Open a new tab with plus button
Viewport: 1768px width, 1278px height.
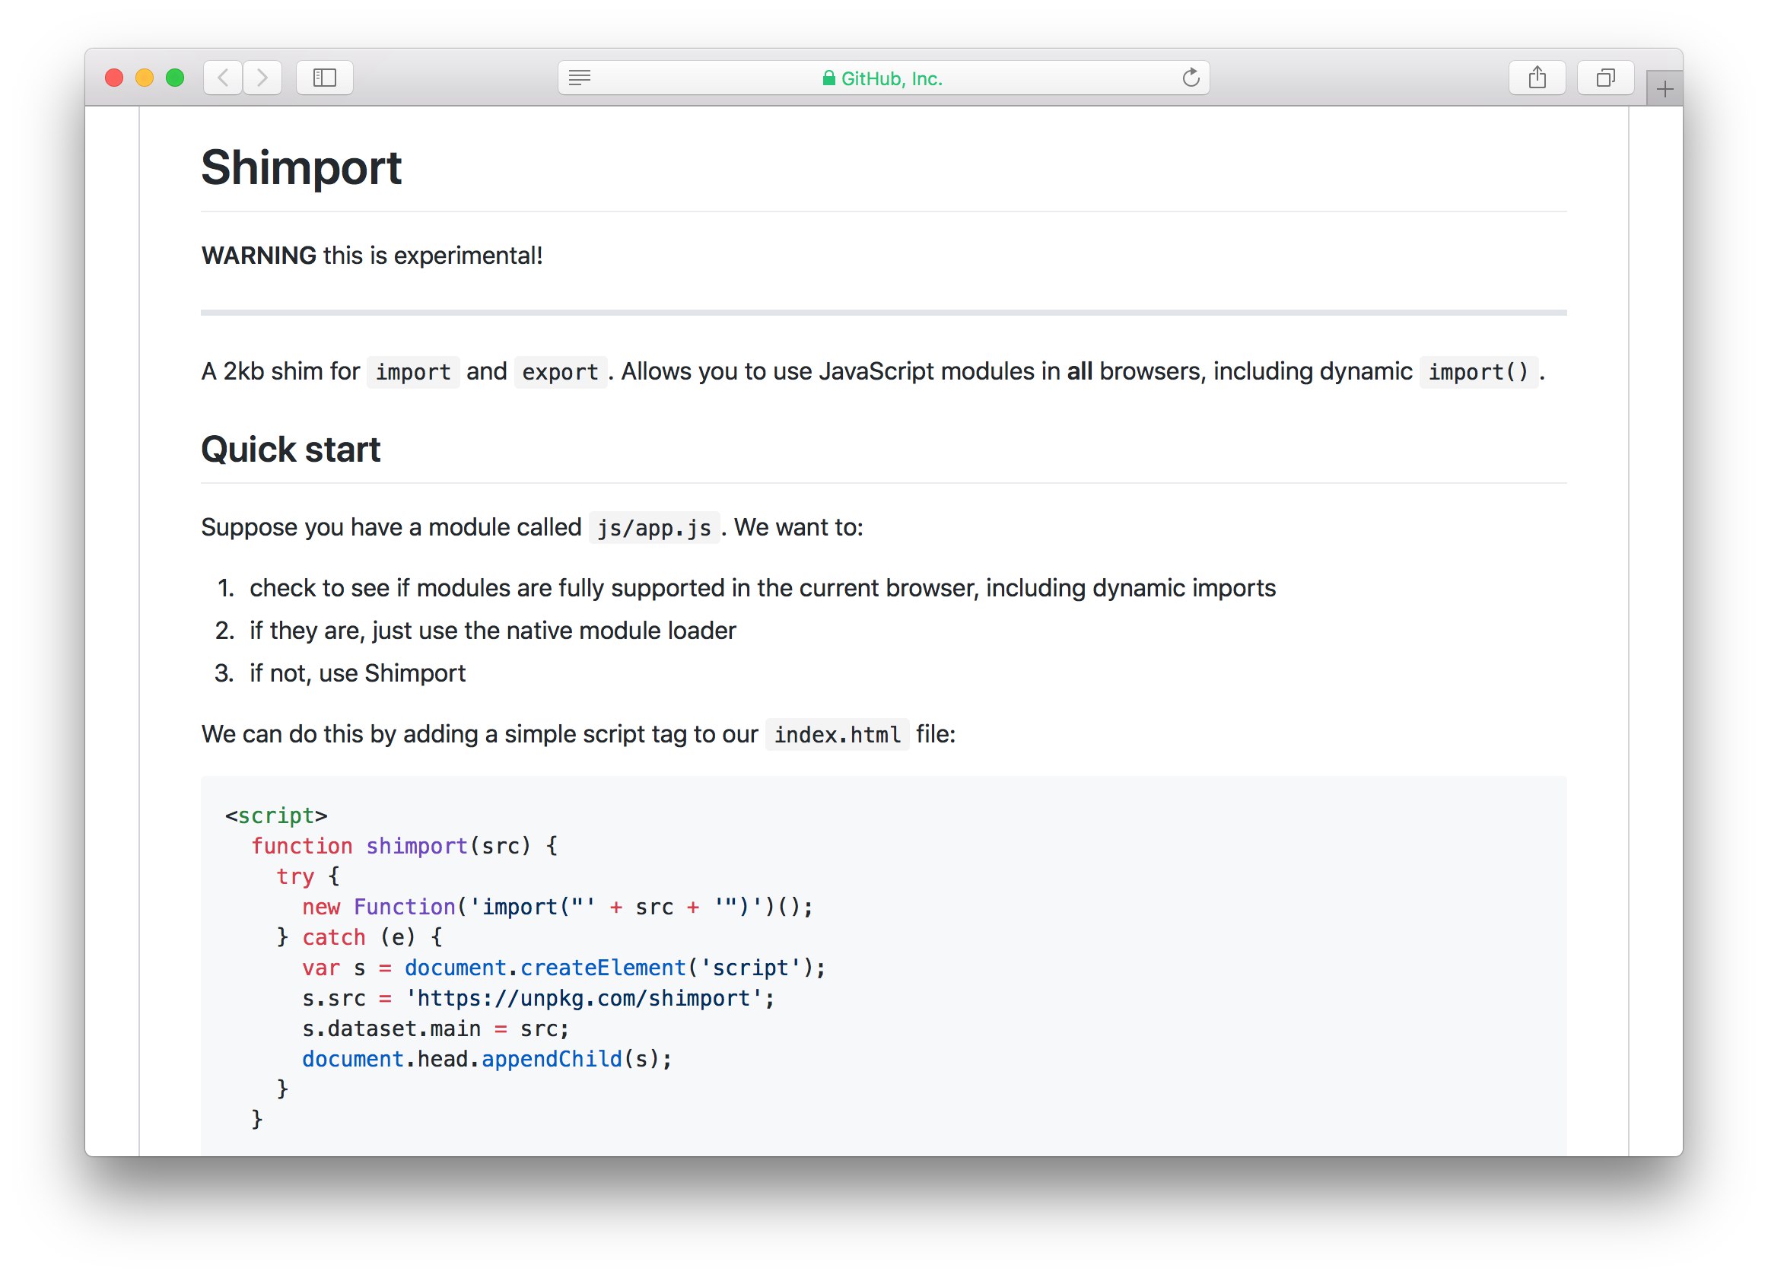[1665, 89]
